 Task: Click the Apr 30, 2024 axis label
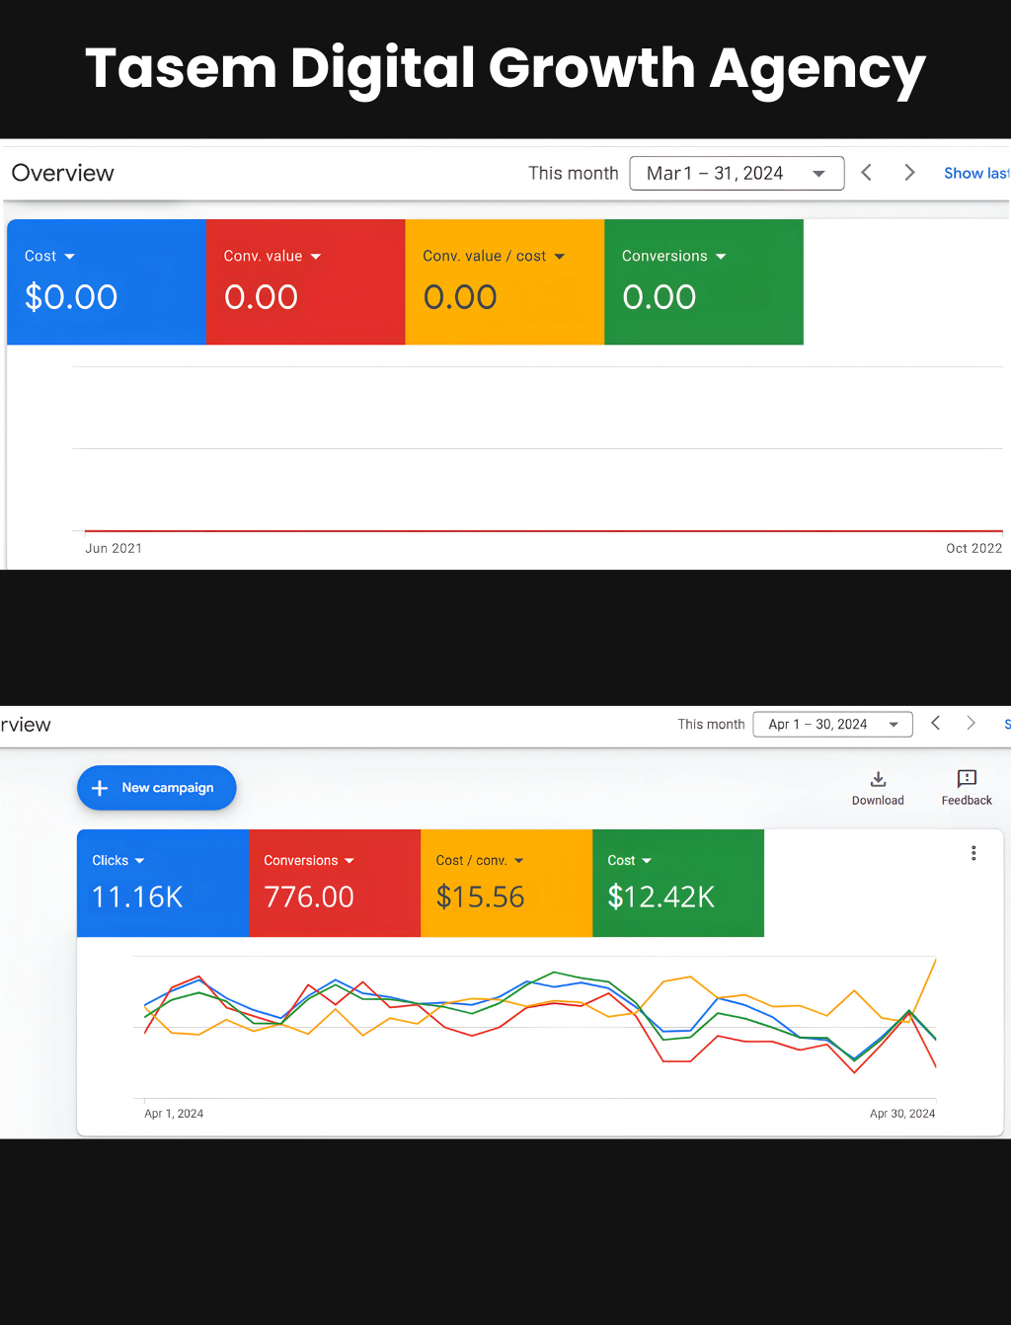click(902, 1113)
